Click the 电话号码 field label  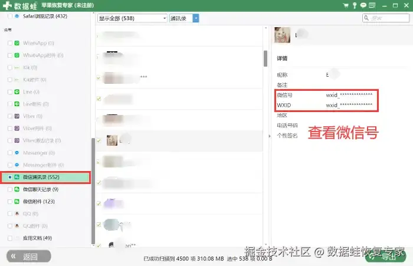287,126
